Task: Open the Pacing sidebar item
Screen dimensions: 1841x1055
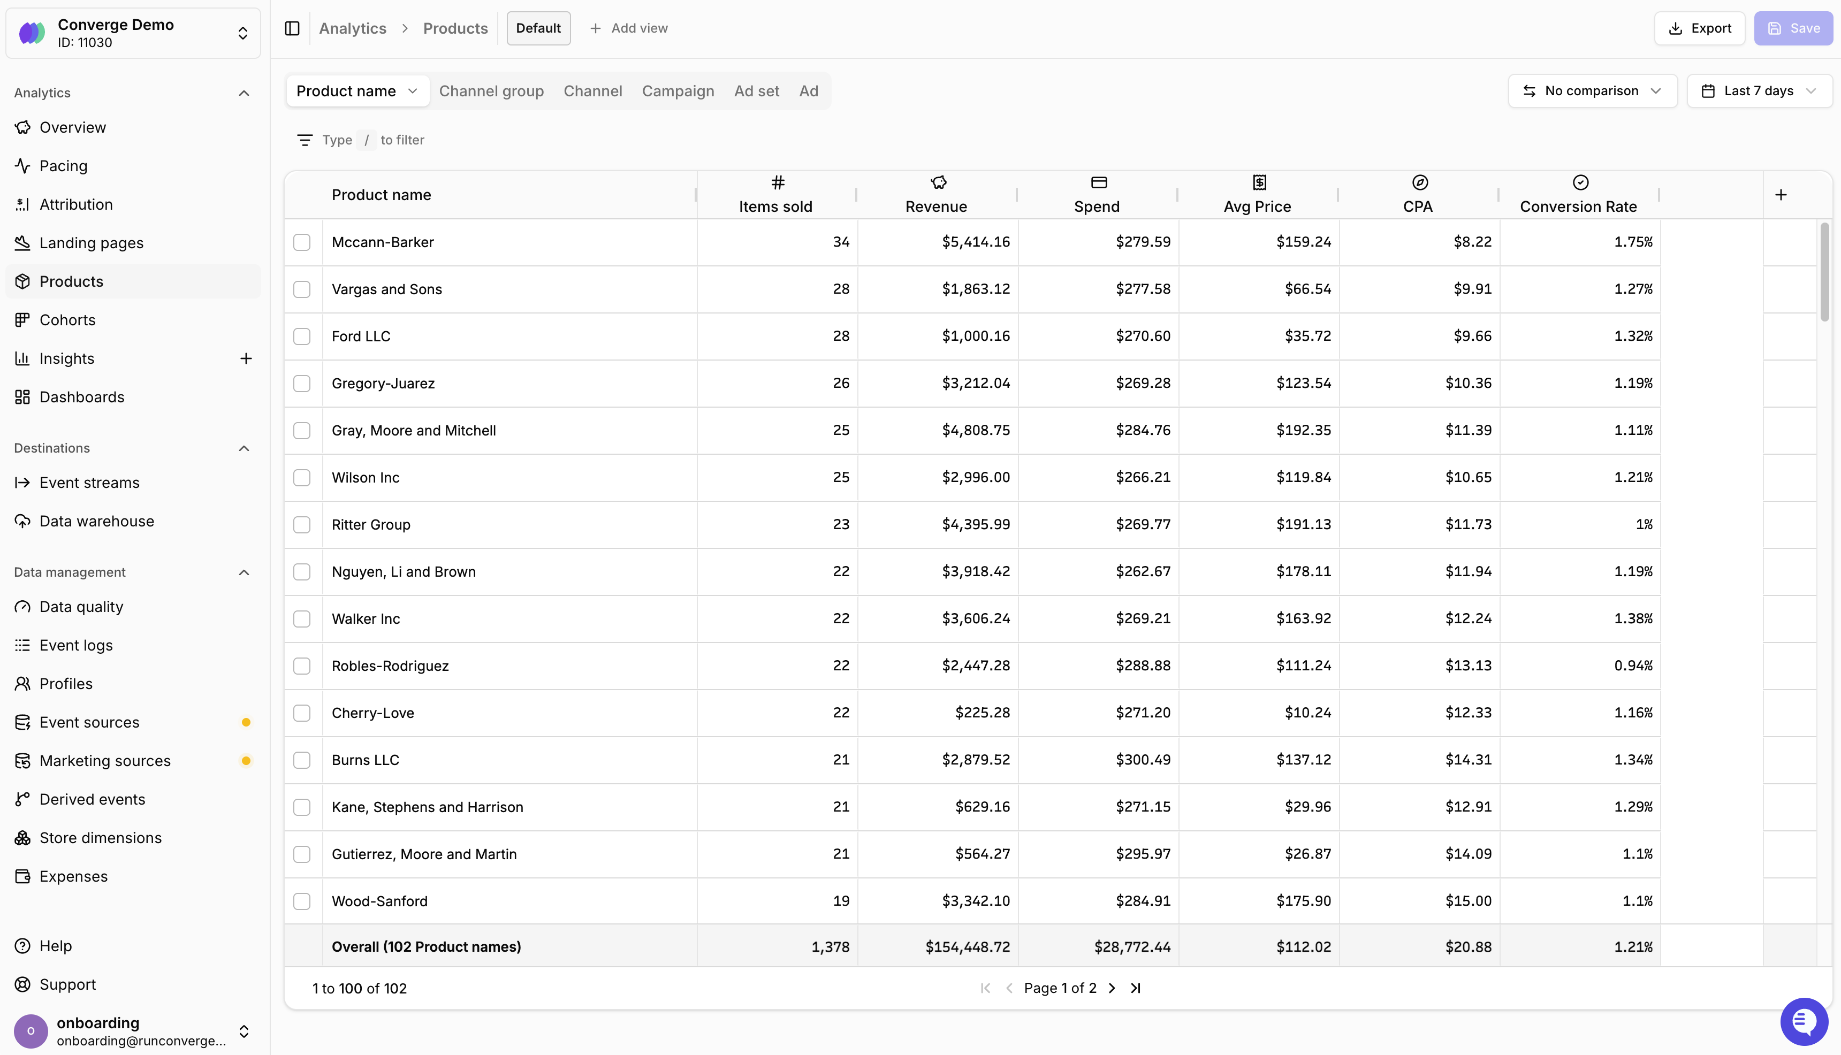Action: pos(63,166)
